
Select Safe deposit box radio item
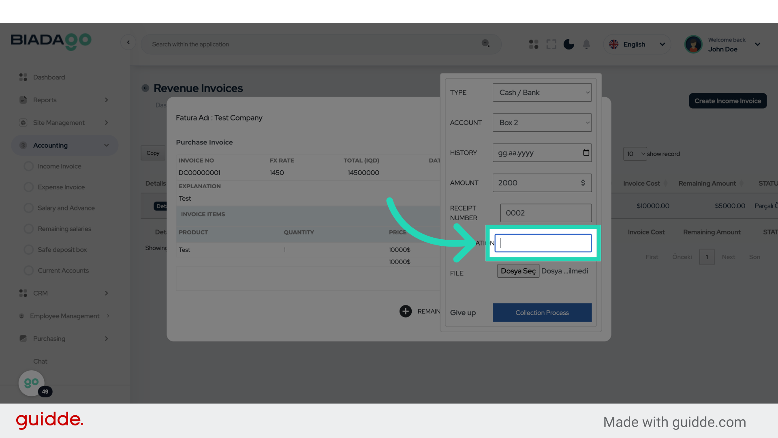(x=29, y=249)
